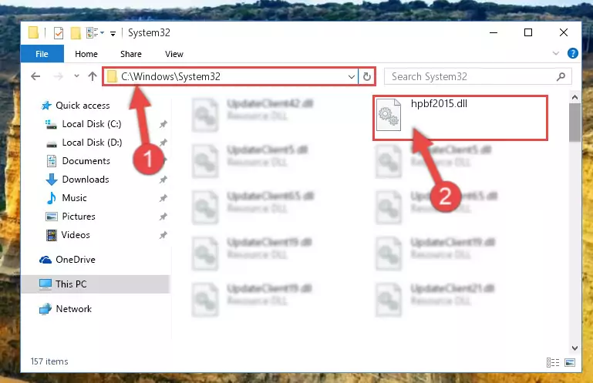Open the Share ribbon tab
Image resolution: width=593 pixels, height=383 pixels.
[x=131, y=54]
